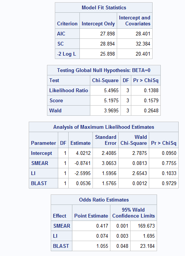Viewport: 185px width, 256px height.
Task: Click the SC Intercept Only value 28.894
Action: point(107,44)
